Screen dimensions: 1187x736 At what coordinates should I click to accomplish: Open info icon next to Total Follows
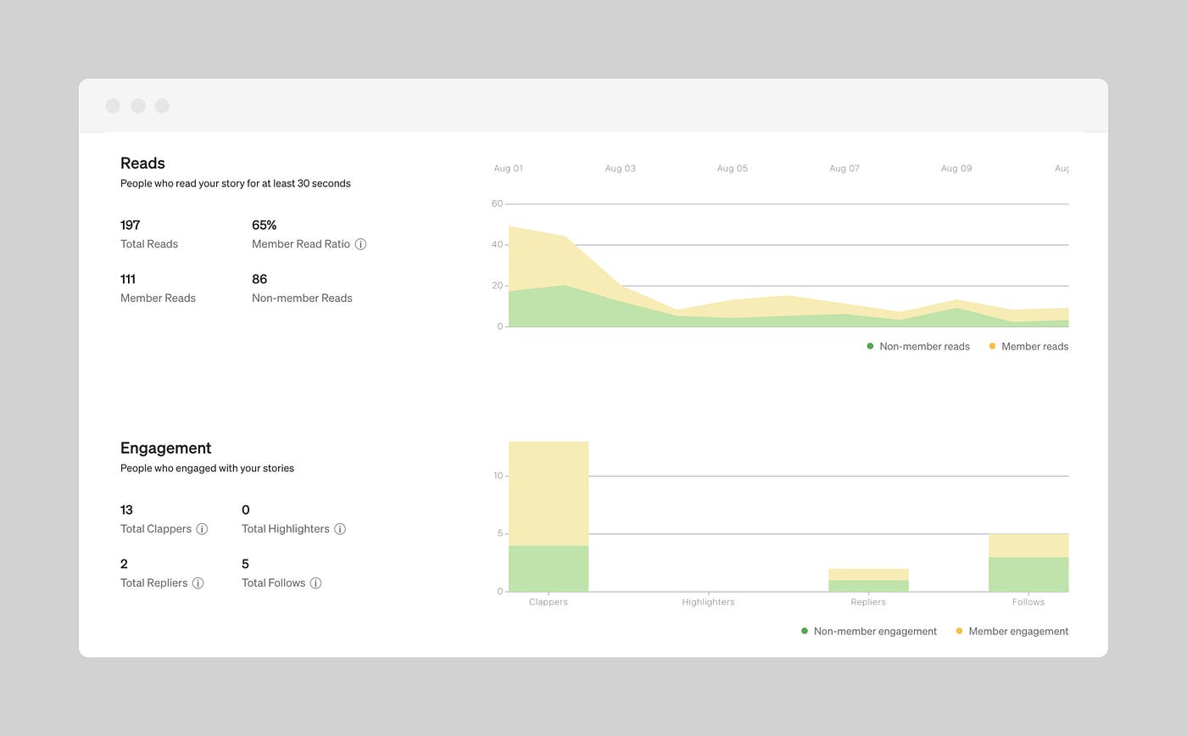click(315, 583)
